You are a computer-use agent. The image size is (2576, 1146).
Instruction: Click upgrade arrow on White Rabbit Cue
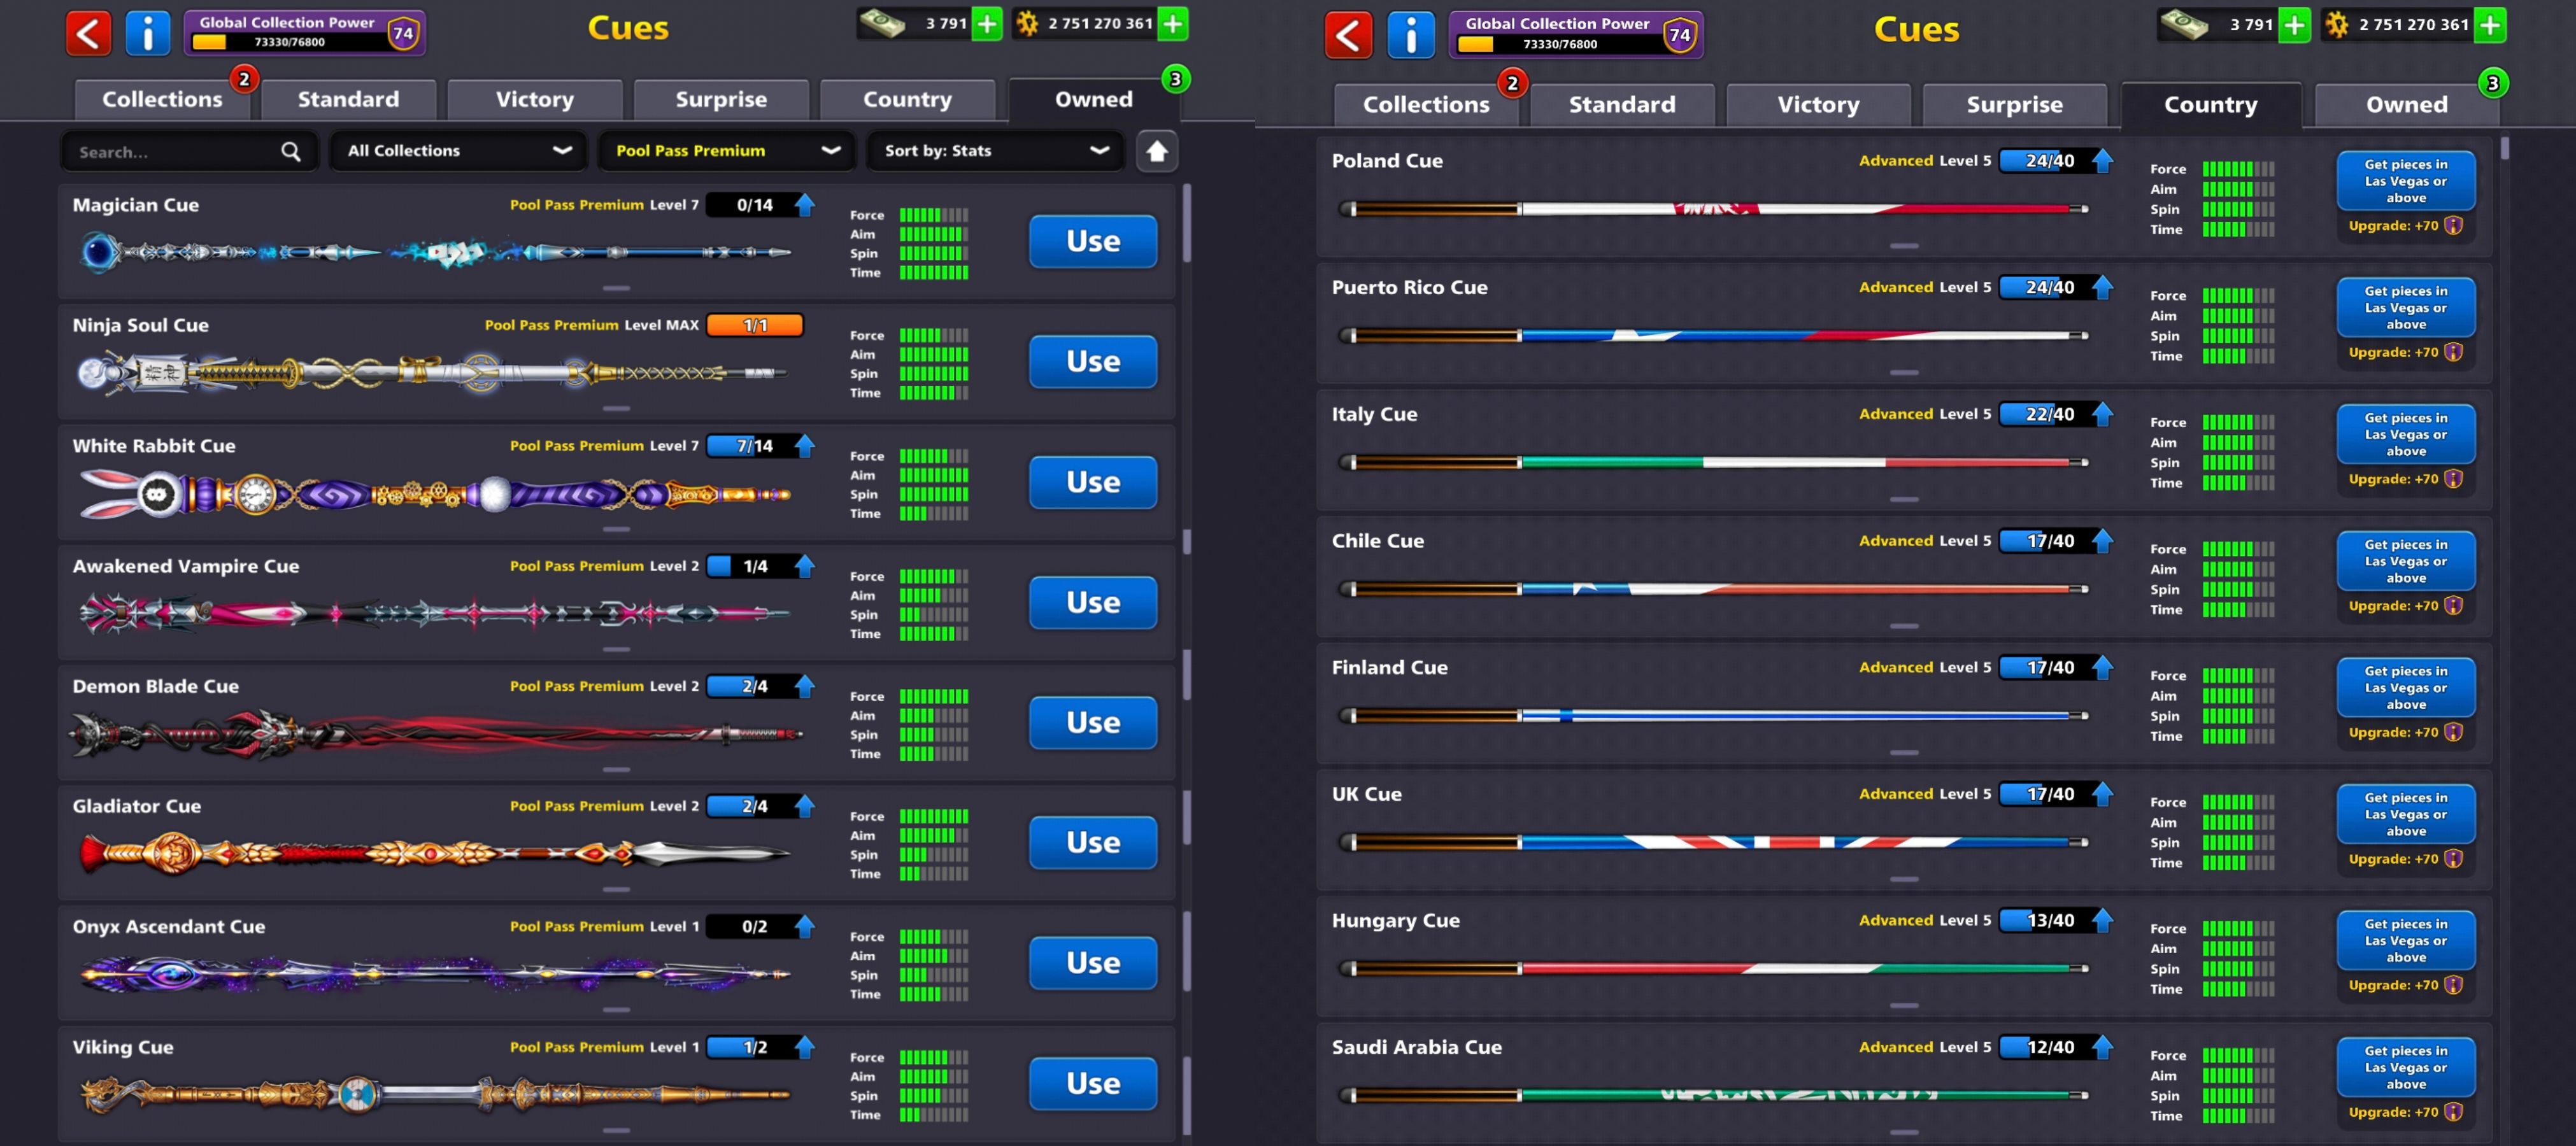point(805,446)
